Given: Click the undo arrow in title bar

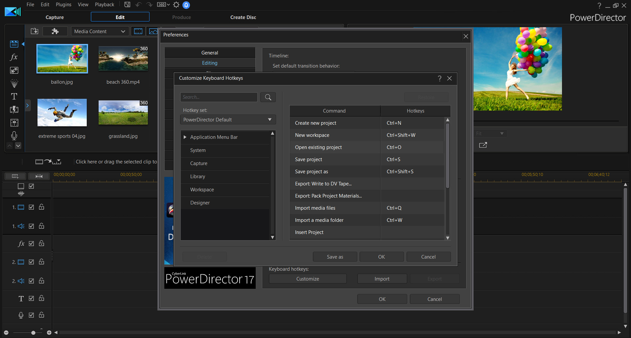Looking at the screenshot, I should (138, 5).
